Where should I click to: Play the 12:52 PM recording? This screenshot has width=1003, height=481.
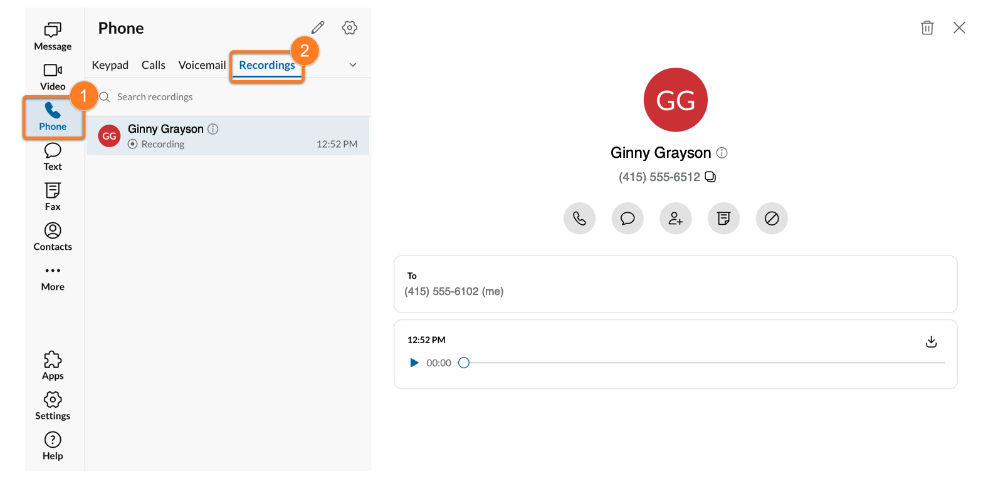(x=414, y=363)
